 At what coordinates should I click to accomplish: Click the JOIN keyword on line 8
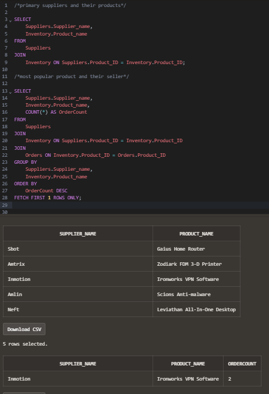(x=20, y=55)
